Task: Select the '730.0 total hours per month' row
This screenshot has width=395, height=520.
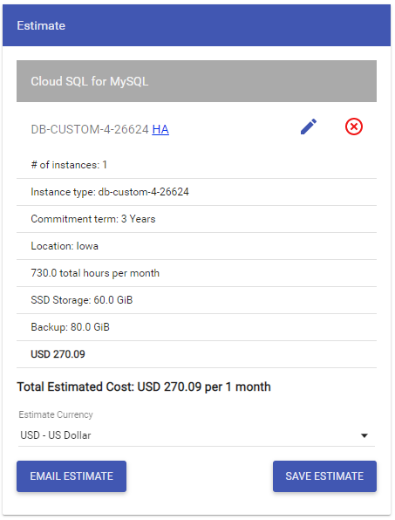Action: coord(196,273)
